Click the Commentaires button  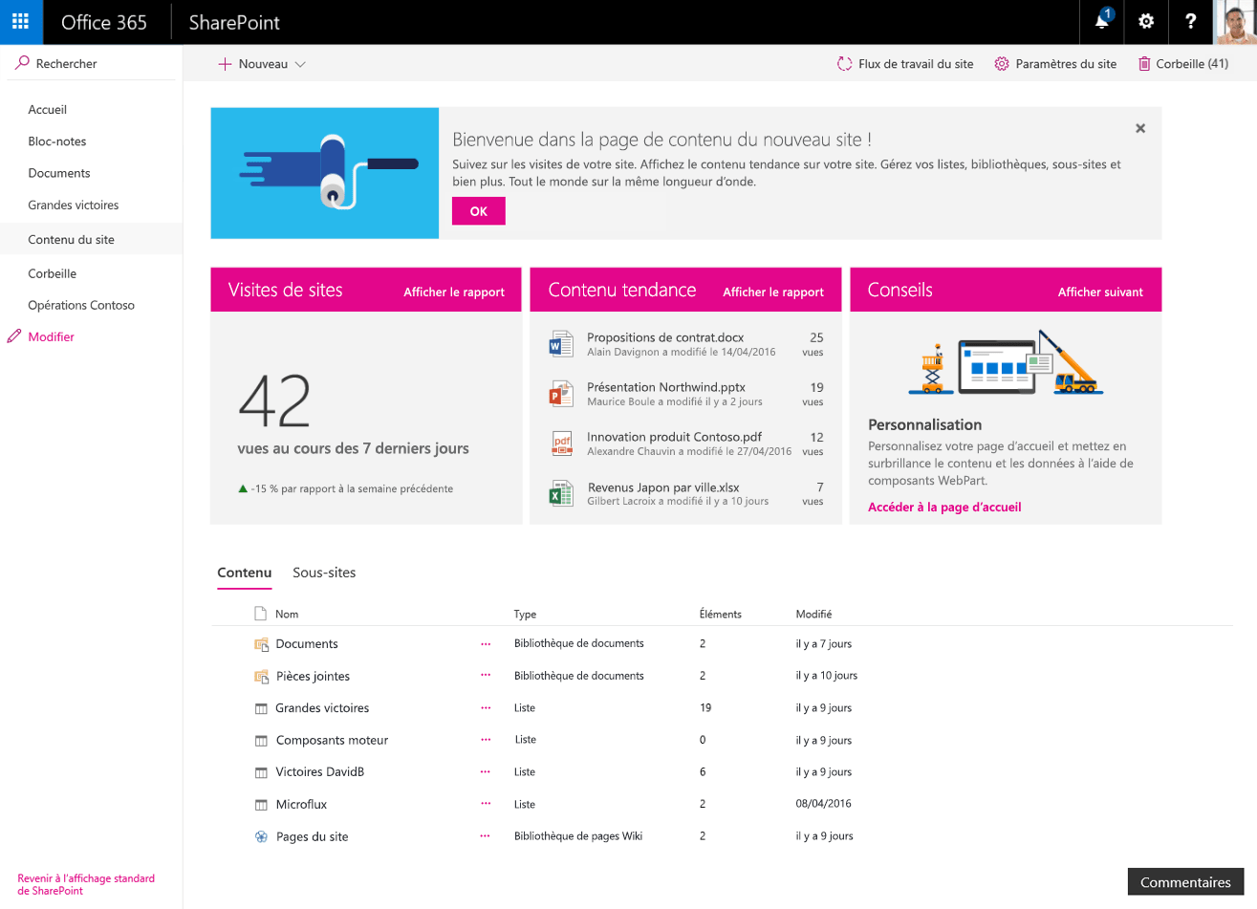click(1185, 881)
